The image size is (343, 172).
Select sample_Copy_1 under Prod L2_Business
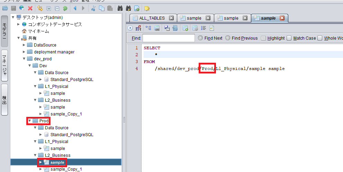[x=66, y=169]
